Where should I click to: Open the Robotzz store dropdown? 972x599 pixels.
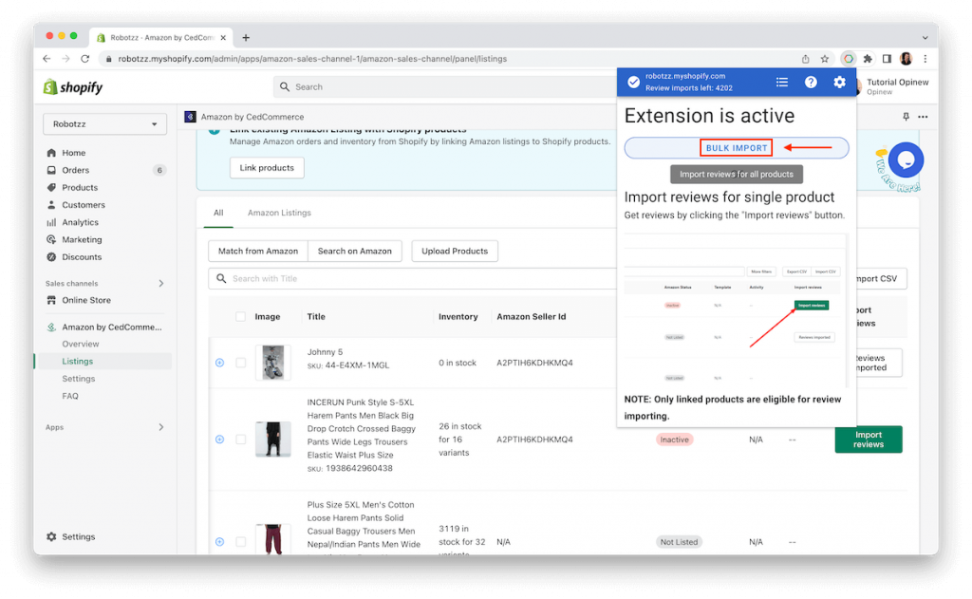pos(104,124)
